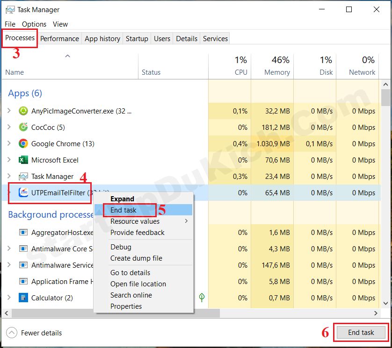
Task: Collapse view using Fewer details toggle
Action: 12,333
